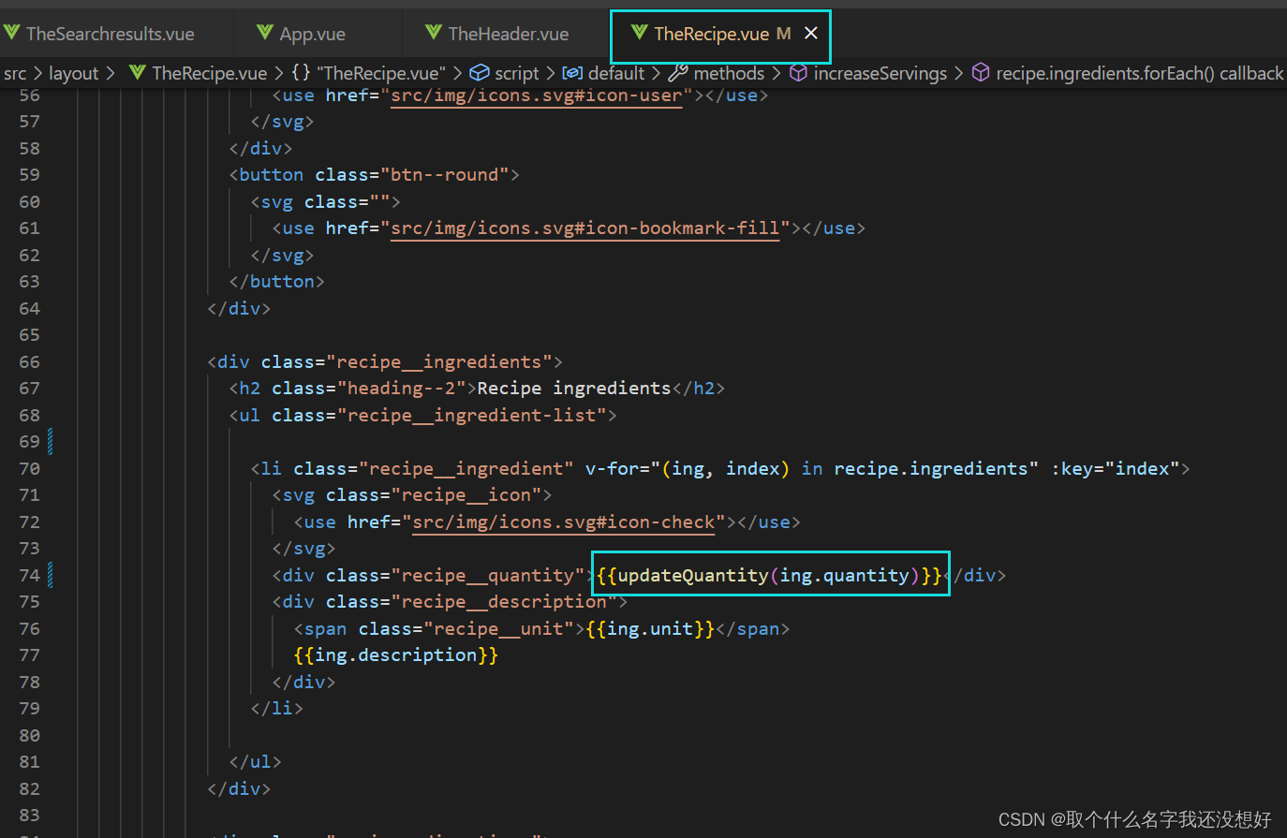Click the method icon before increaseServings breadcrumb
1287x838 pixels.
coord(798,72)
